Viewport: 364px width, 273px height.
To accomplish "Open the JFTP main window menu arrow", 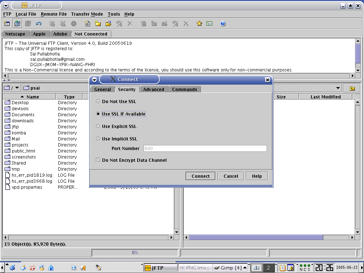I will 6,6.
